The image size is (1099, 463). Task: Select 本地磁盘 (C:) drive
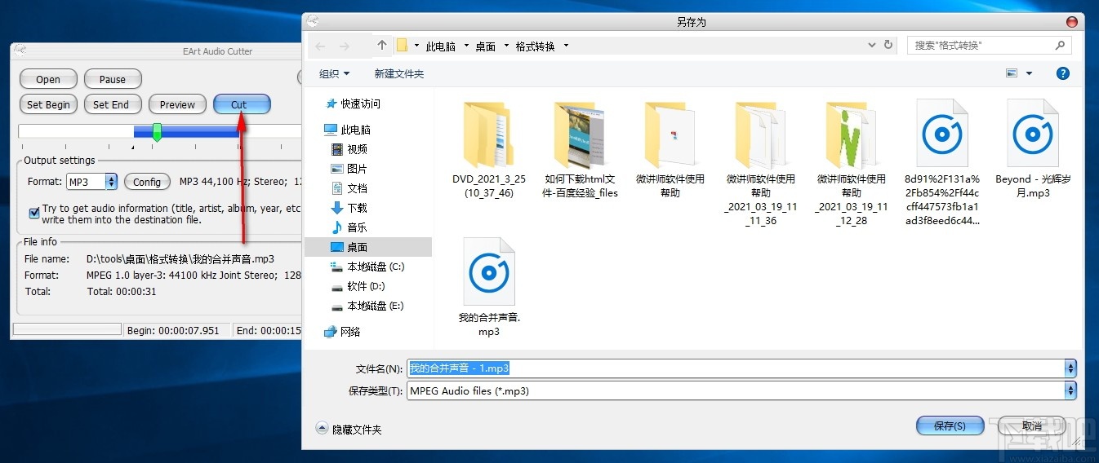pyautogui.click(x=367, y=267)
